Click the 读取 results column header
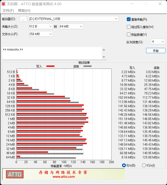The image size is (167, 185). [157, 68]
